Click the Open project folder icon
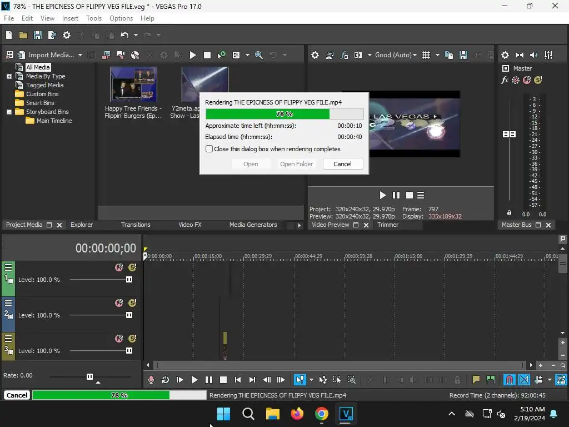The width and height of the screenshot is (569, 427). coord(23,35)
